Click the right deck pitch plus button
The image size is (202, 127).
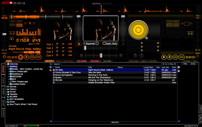[x=196, y=50]
